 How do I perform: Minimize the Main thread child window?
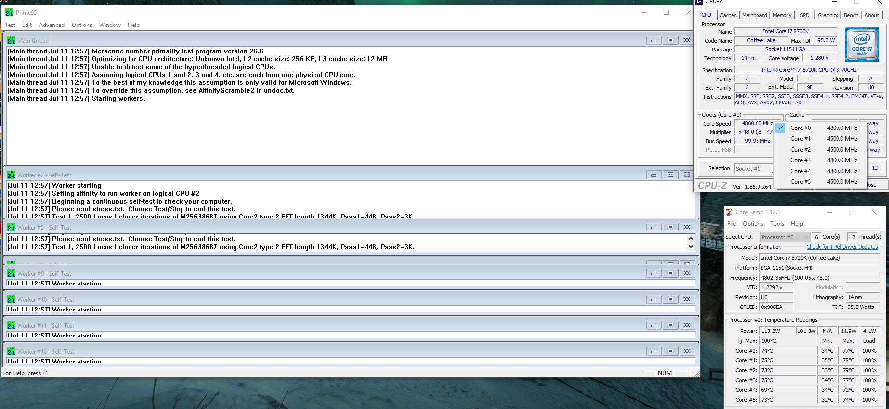654,40
